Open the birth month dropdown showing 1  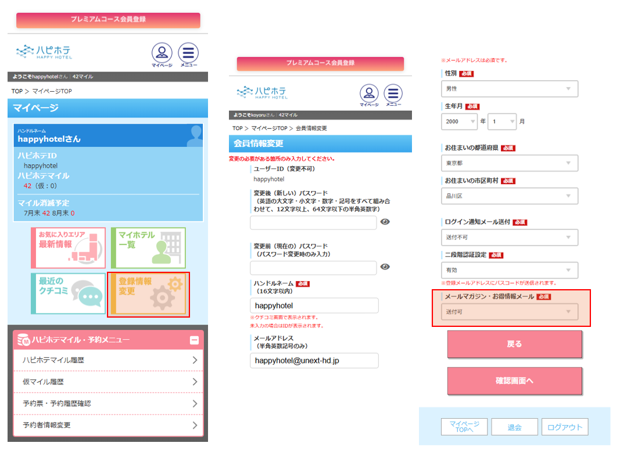click(x=502, y=121)
